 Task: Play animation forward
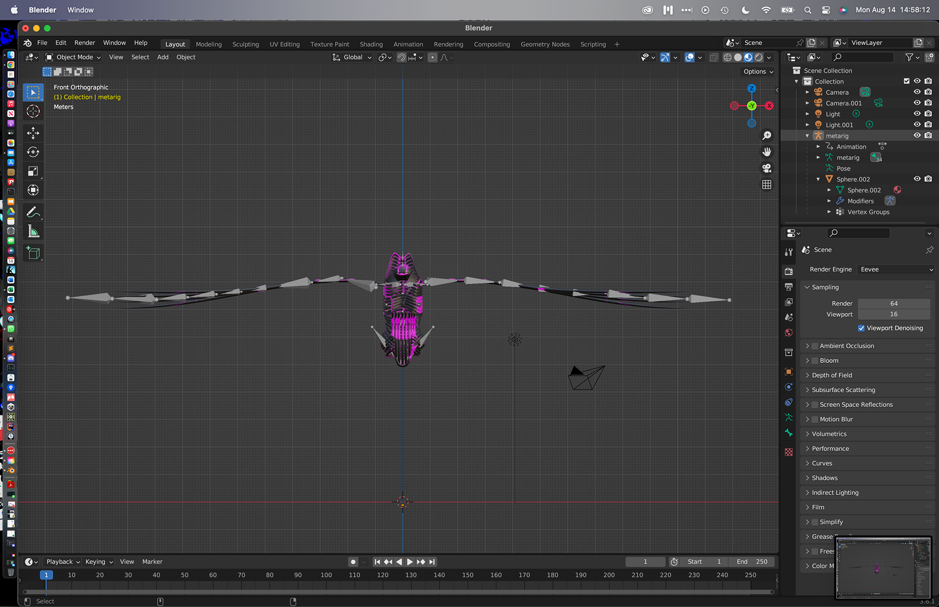click(x=410, y=562)
